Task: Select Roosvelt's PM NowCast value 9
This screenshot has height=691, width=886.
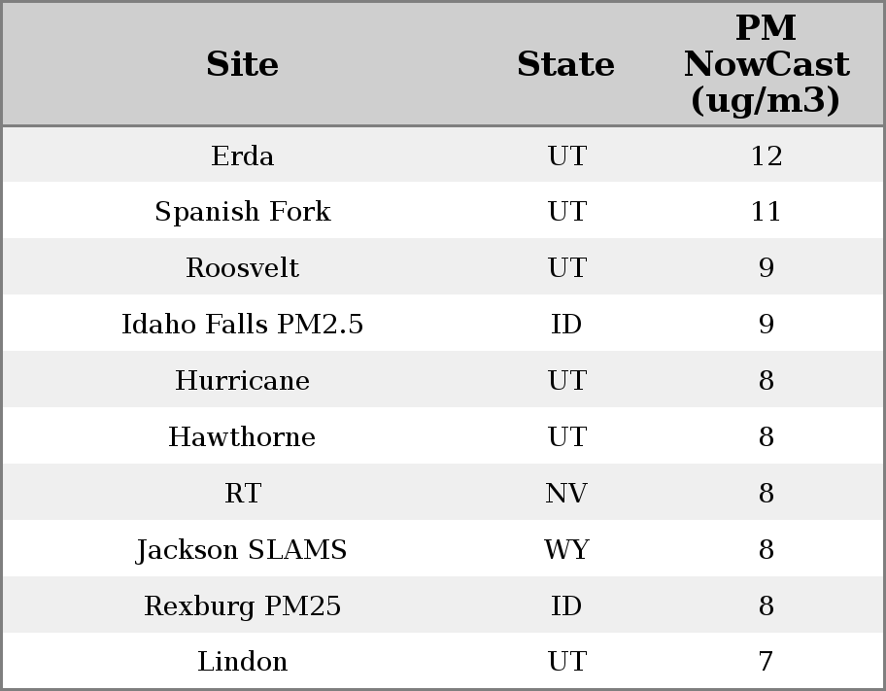Action: (x=766, y=268)
